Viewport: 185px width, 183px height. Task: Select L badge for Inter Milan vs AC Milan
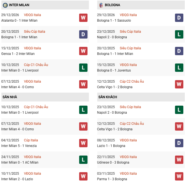click(83, 160)
